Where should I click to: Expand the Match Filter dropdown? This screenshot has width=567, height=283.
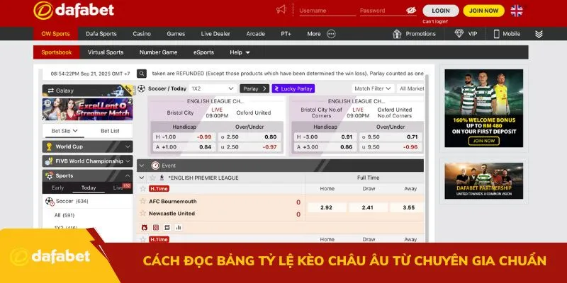click(x=373, y=88)
